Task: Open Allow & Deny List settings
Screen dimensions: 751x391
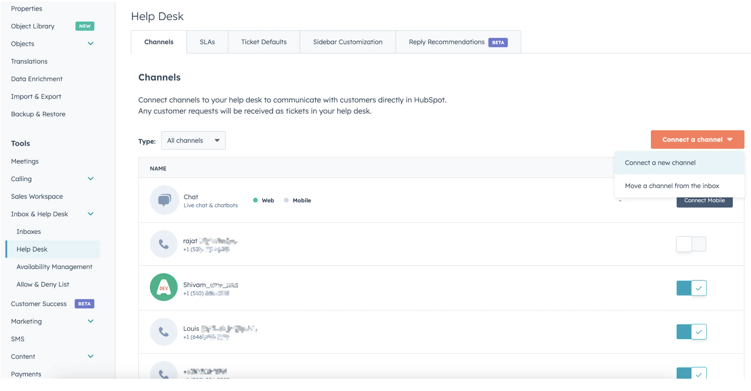Action: coord(43,285)
